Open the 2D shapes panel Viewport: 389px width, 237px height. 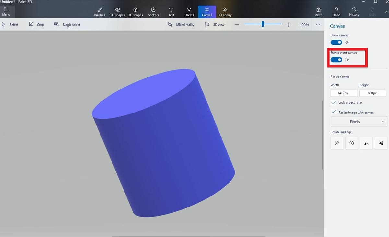(x=117, y=12)
